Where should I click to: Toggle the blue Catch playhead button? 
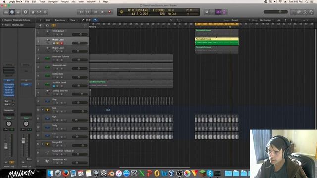(95, 20)
